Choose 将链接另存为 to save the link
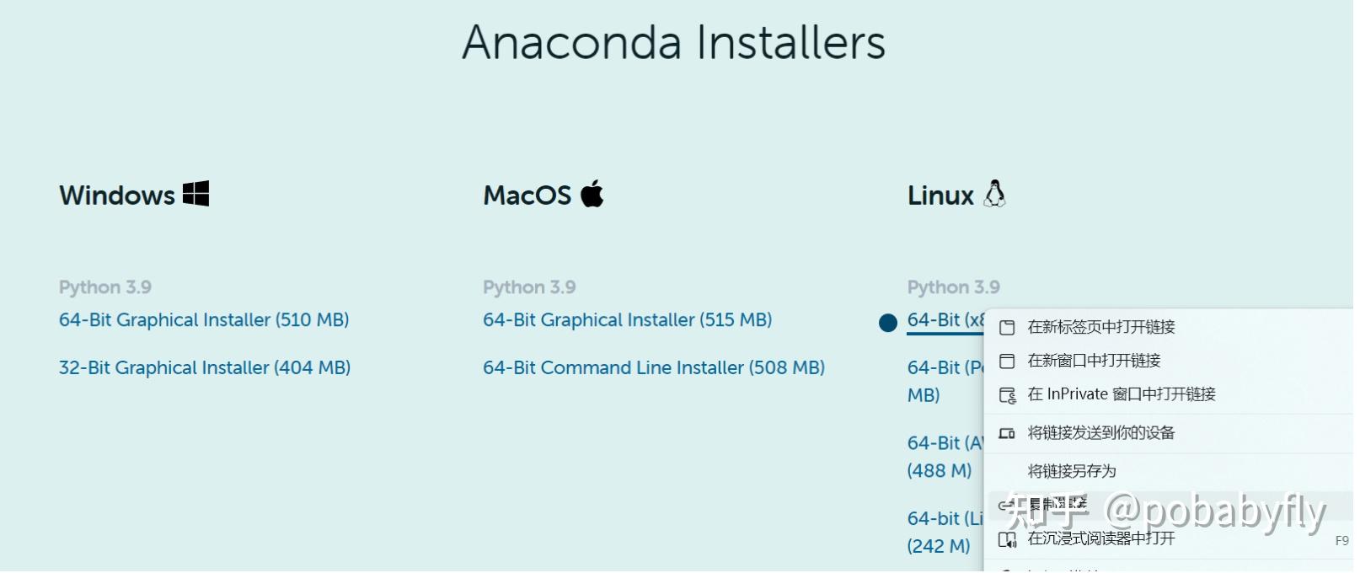Image resolution: width=1360 pixels, height=573 pixels. click(1072, 470)
